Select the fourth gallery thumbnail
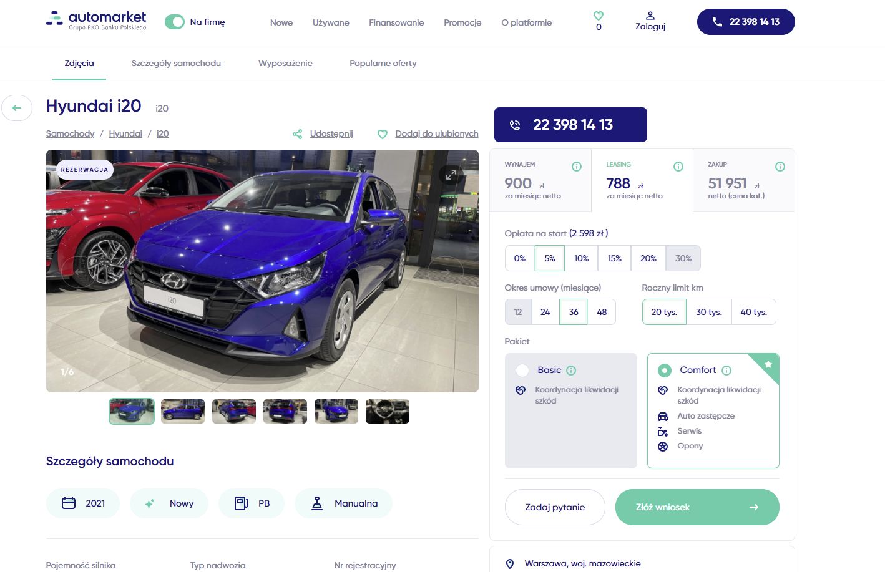Viewport: 885px width, 572px height. [x=285, y=411]
